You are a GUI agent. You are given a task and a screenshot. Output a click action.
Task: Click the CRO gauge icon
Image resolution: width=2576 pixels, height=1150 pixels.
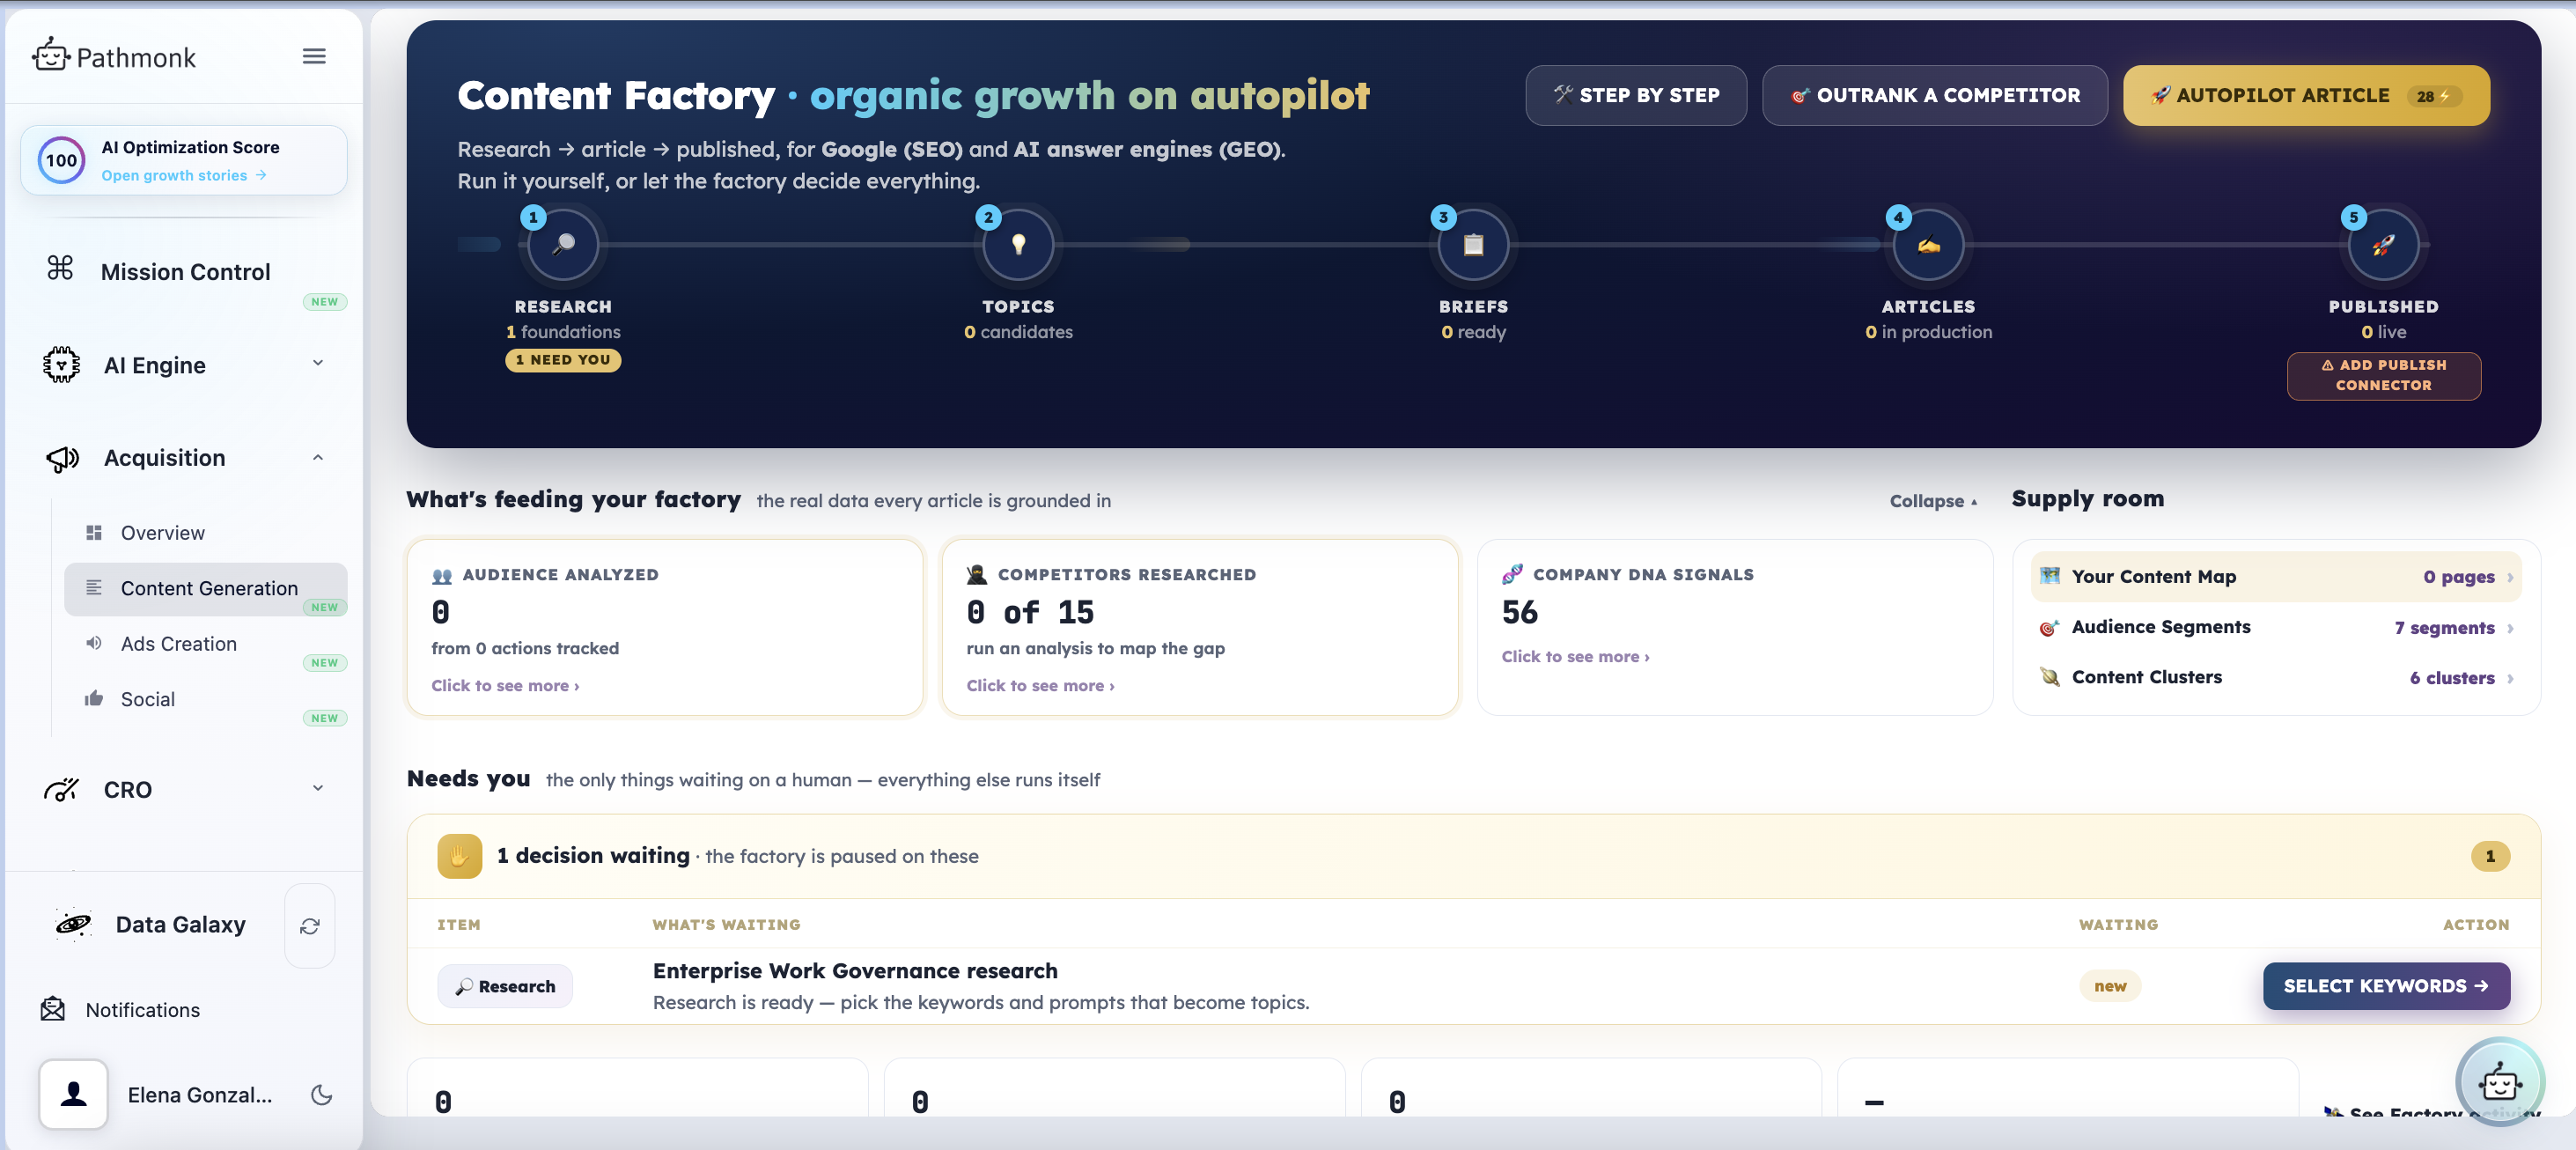61,789
